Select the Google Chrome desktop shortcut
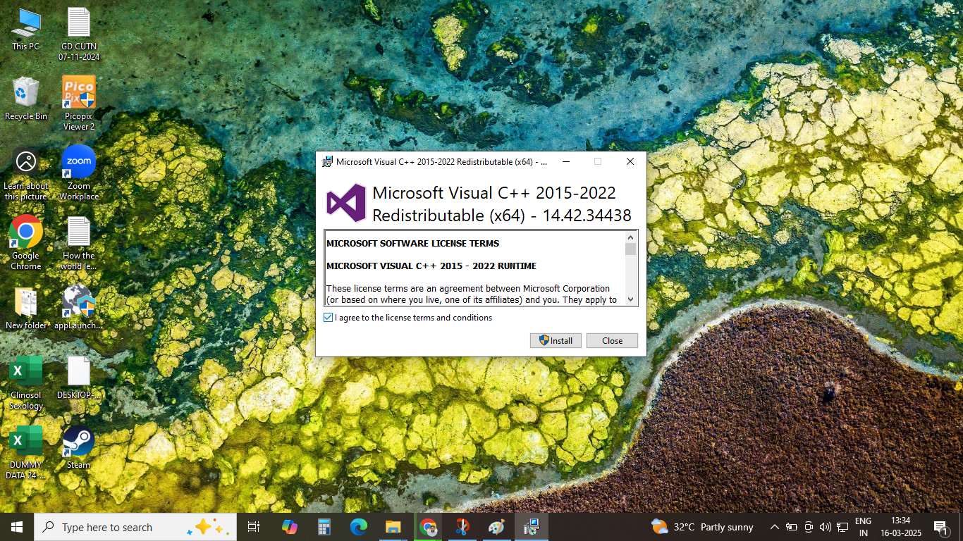963x541 pixels. pyautogui.click(x=26, y=243)
